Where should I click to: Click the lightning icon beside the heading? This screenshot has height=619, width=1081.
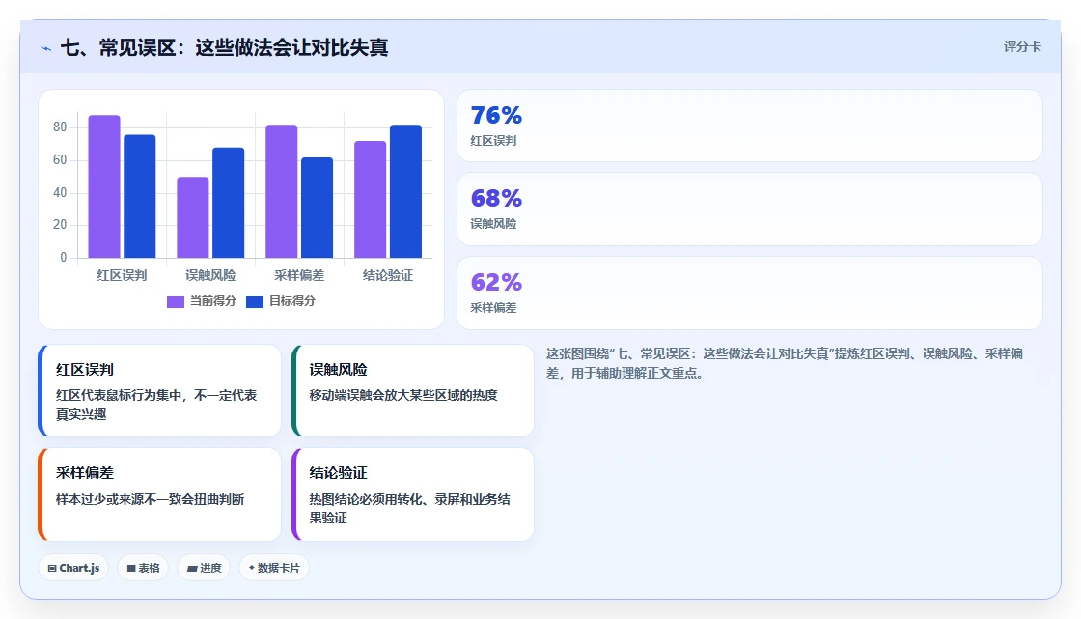[x=46, y=48]
